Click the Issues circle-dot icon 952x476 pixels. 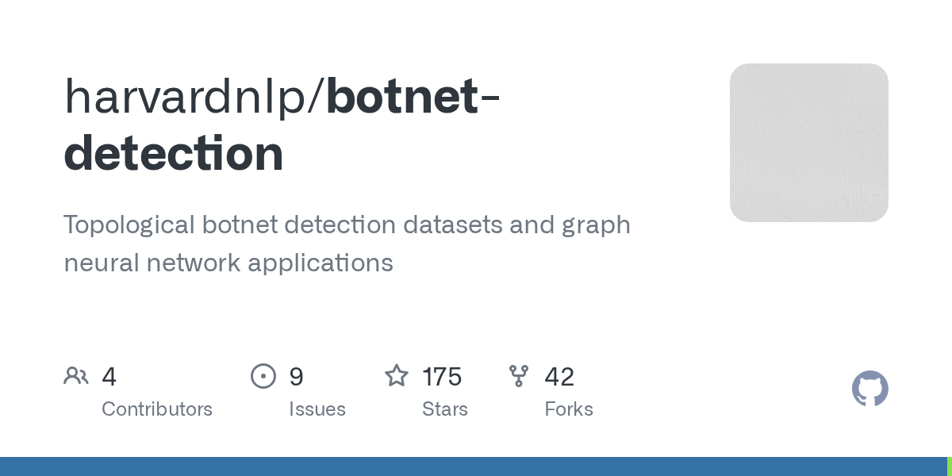263,376
